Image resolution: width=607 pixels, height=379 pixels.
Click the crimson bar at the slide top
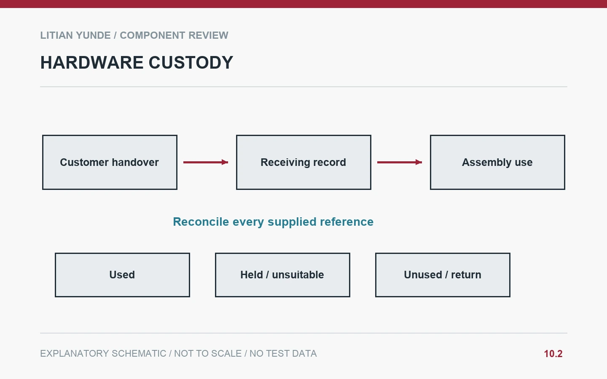pyautogui.click(x=303, y=4)
